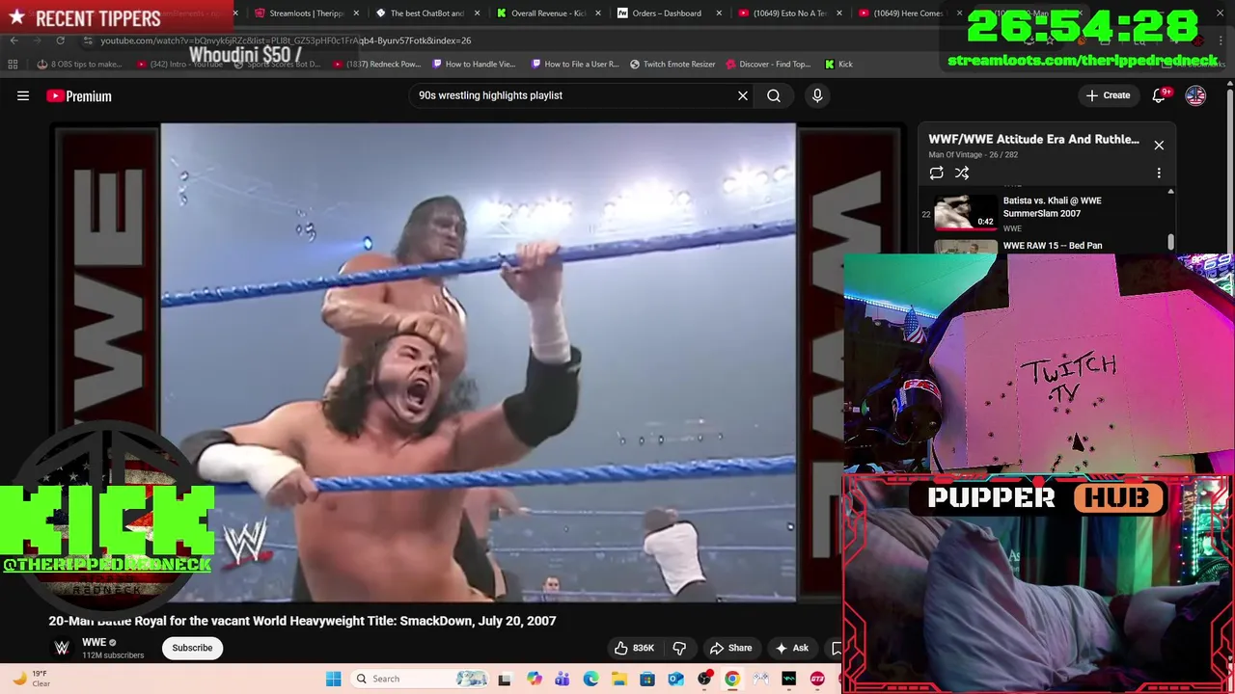The image size is (1235, 694).
Task: Open the Batista vs. Khali SummerSlam 2007 title
Action: [1052, 207]
